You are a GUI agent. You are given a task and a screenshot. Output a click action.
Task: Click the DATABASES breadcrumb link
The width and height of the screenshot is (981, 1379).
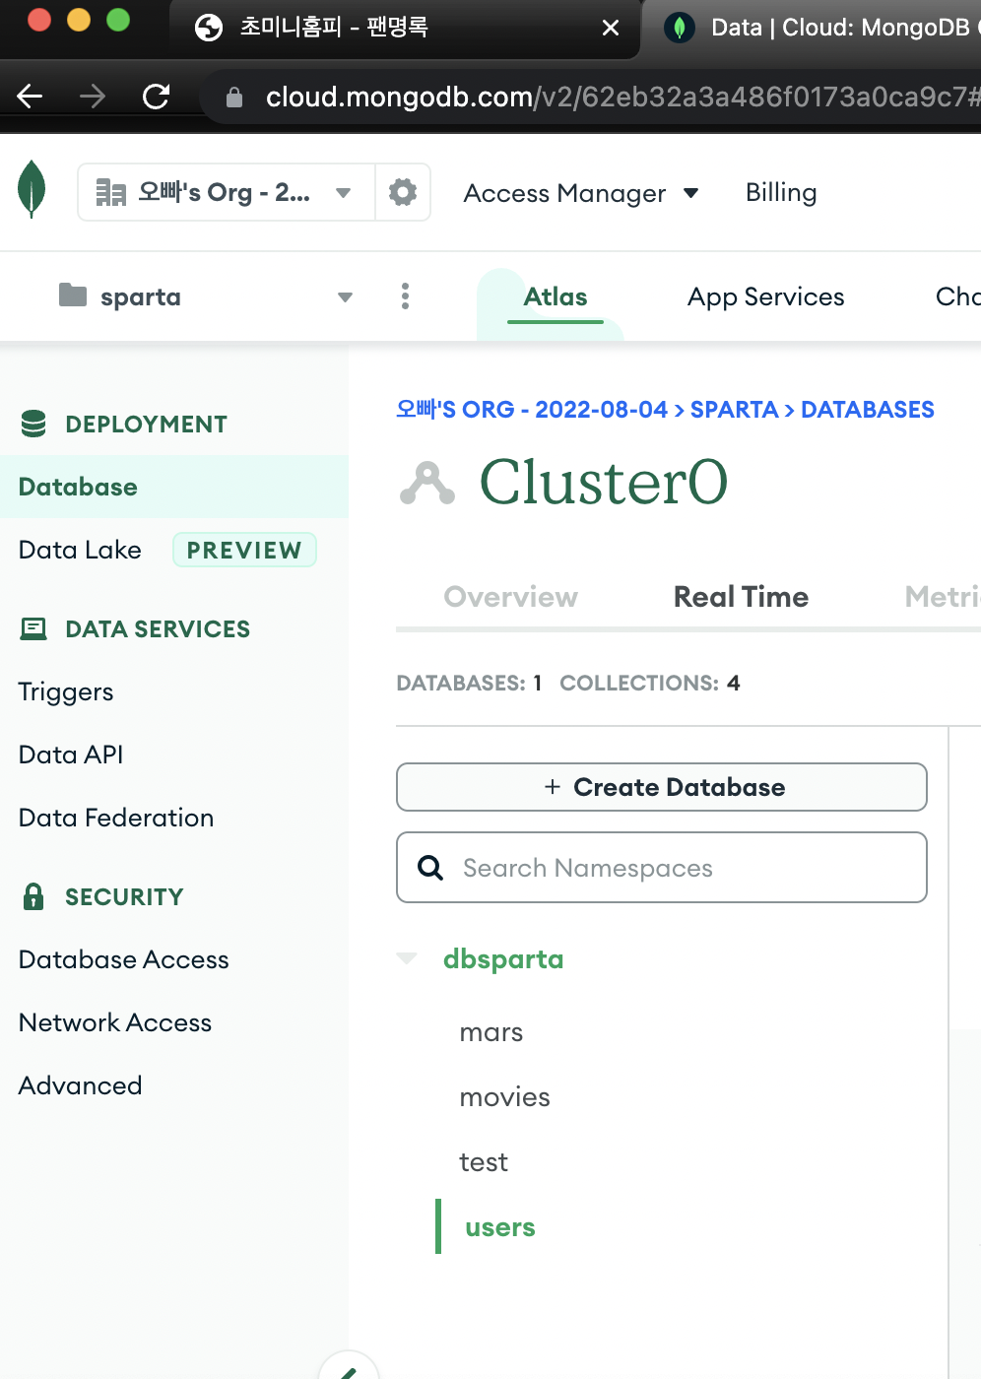[x=867, y=409]
